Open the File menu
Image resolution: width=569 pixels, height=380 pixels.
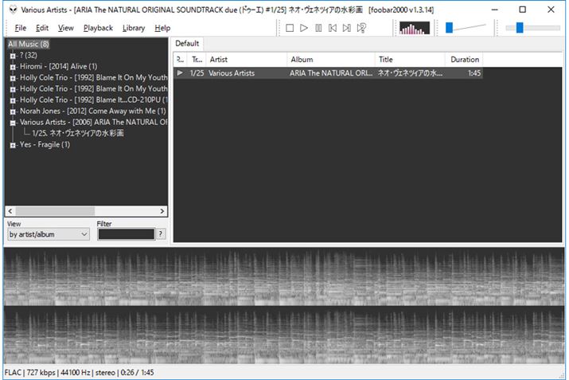pyautogui.click(x=21, y=28)
